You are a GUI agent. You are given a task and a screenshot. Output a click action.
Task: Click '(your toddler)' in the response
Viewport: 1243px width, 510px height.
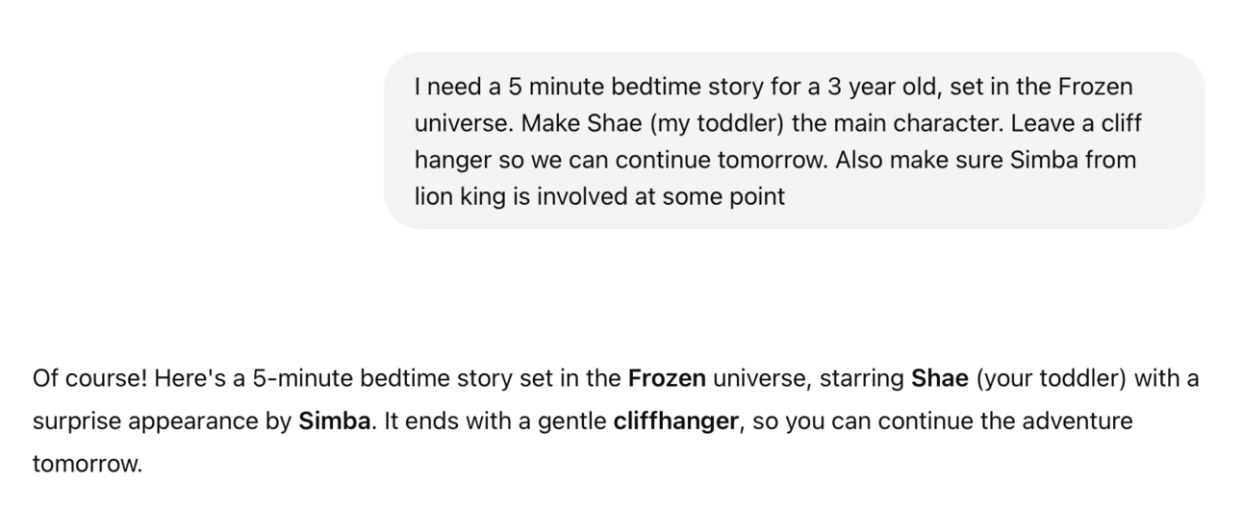[1051, 378]
